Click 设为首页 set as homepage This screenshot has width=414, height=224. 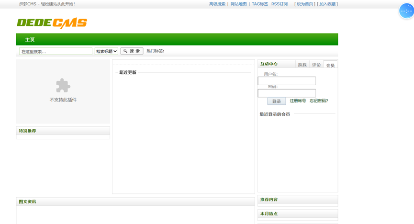click(x=305, y=4)
